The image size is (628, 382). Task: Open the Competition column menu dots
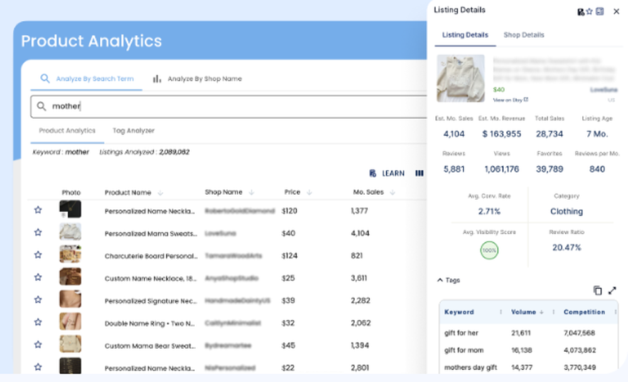(x=615, y=312)
